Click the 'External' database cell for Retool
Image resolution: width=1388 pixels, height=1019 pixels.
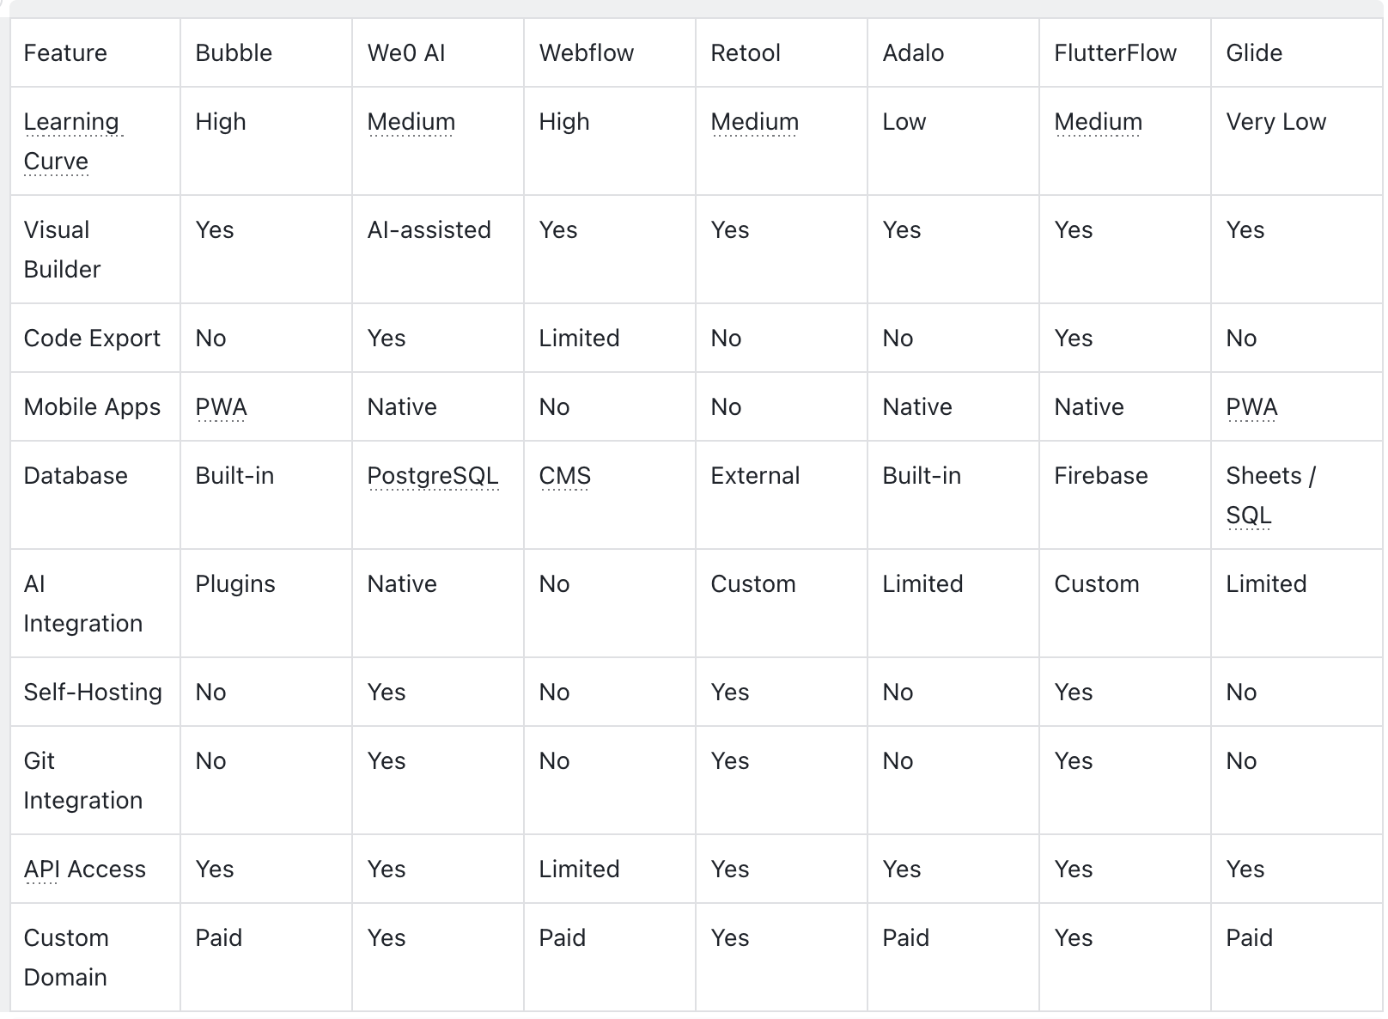click(x=755, y=476)
